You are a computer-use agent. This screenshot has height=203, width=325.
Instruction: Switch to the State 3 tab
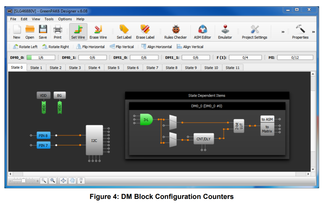click(75, 68)
